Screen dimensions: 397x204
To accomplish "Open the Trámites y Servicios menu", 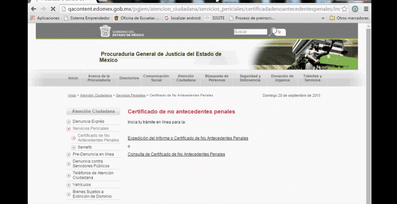I will pyautogui.click(x=312, y=78).
